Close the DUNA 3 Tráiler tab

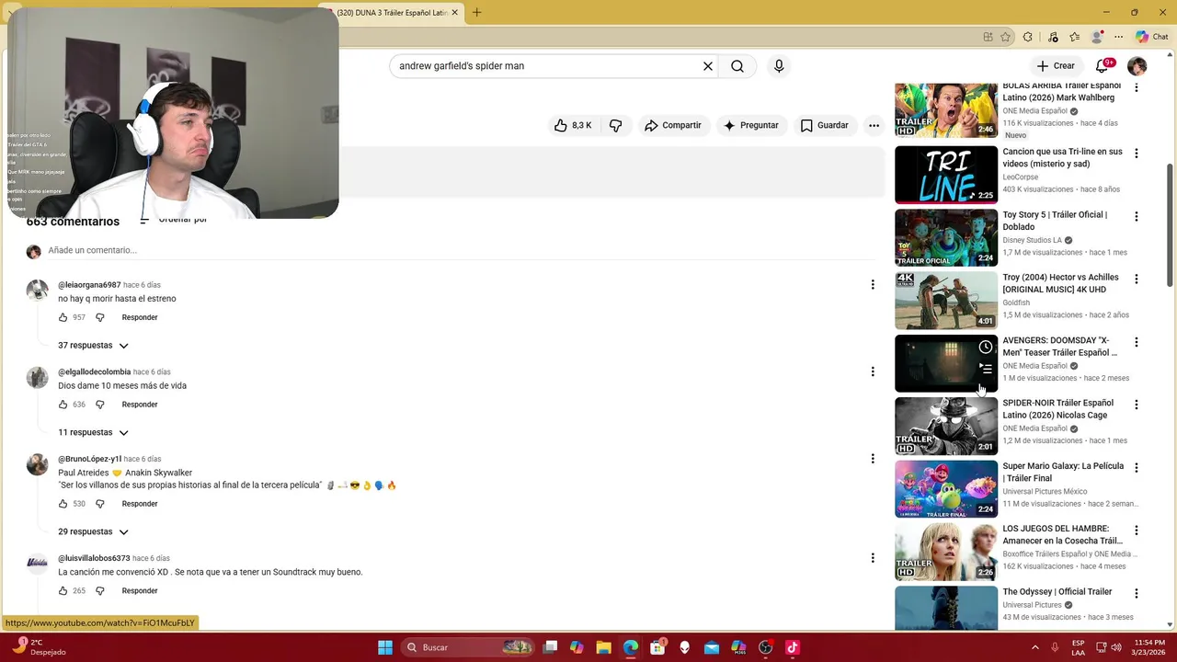(x=454, y=13)
